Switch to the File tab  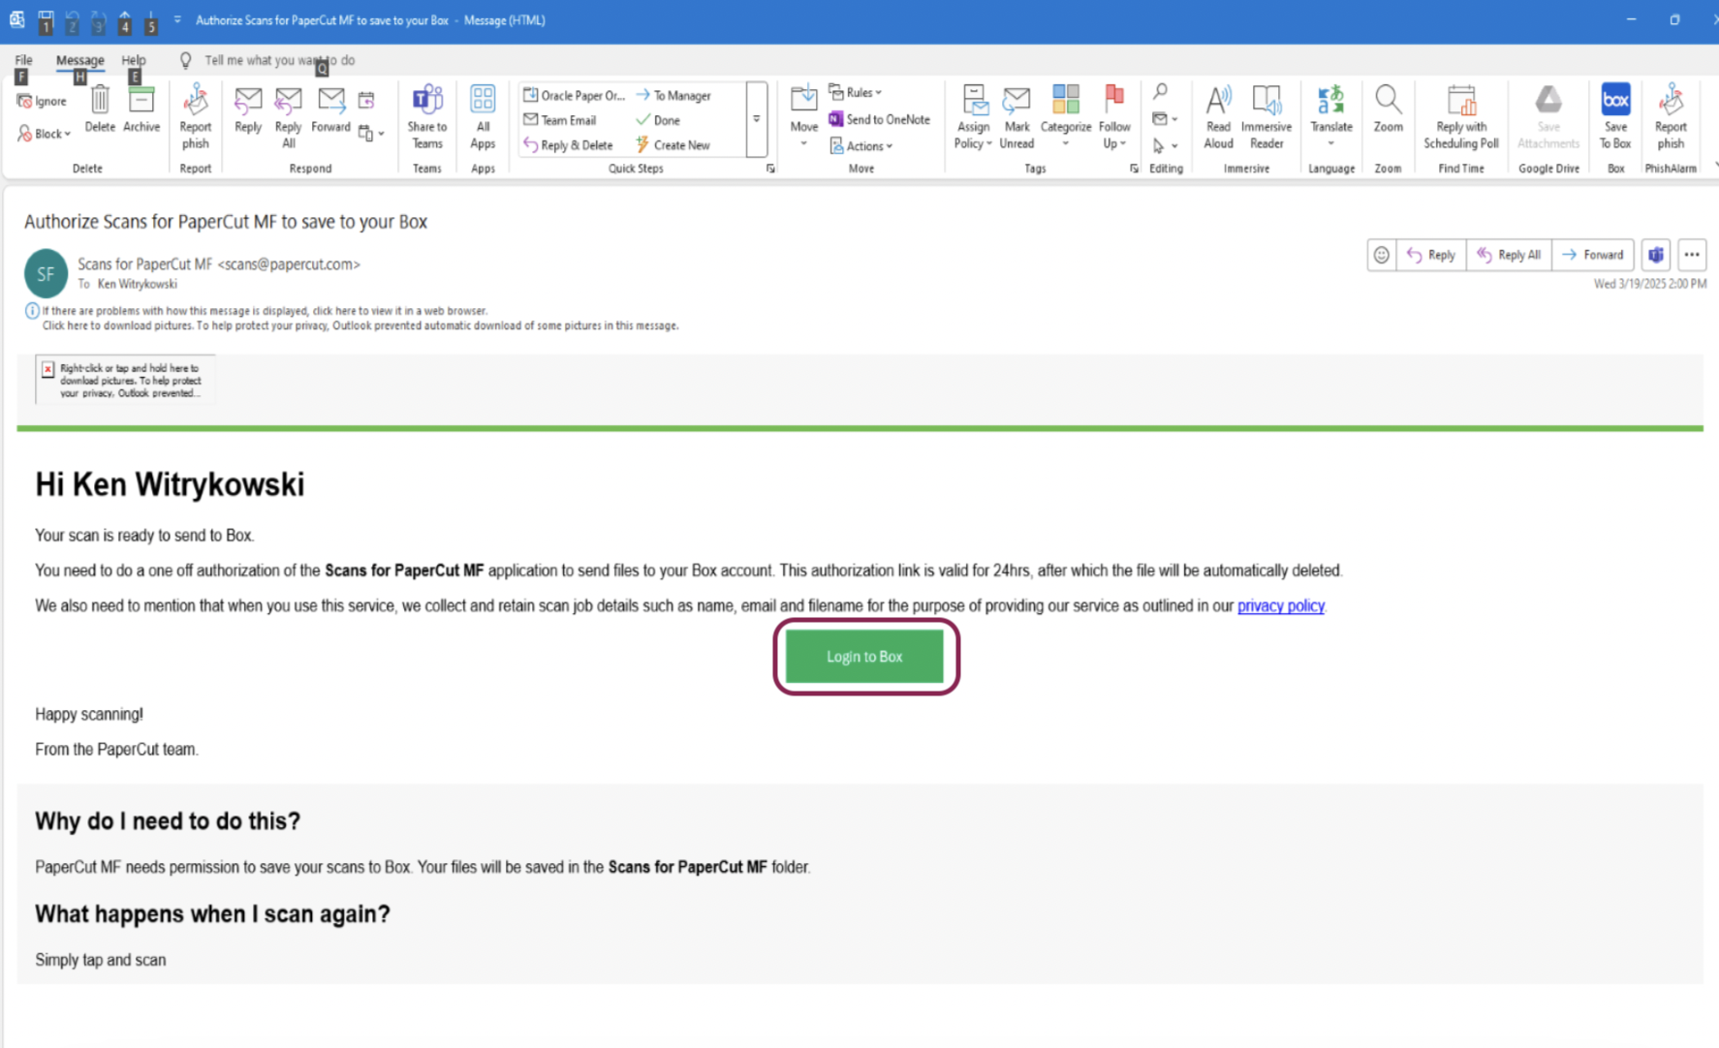point(22,59)
